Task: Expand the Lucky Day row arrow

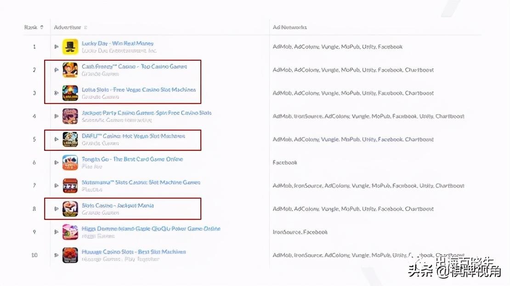Action: tap(56, 47)
